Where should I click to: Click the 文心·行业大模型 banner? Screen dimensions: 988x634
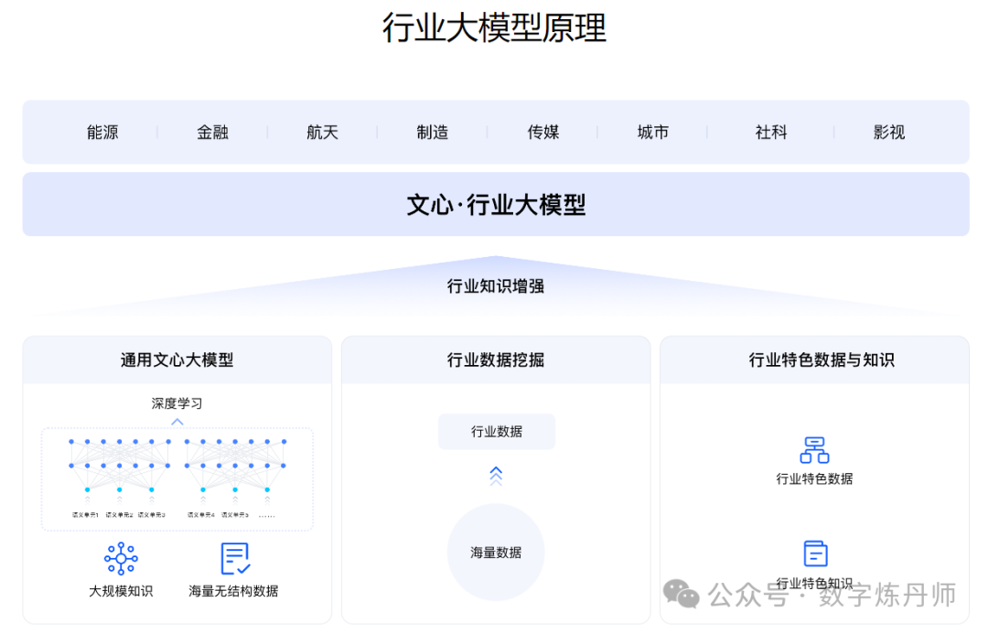496,204
